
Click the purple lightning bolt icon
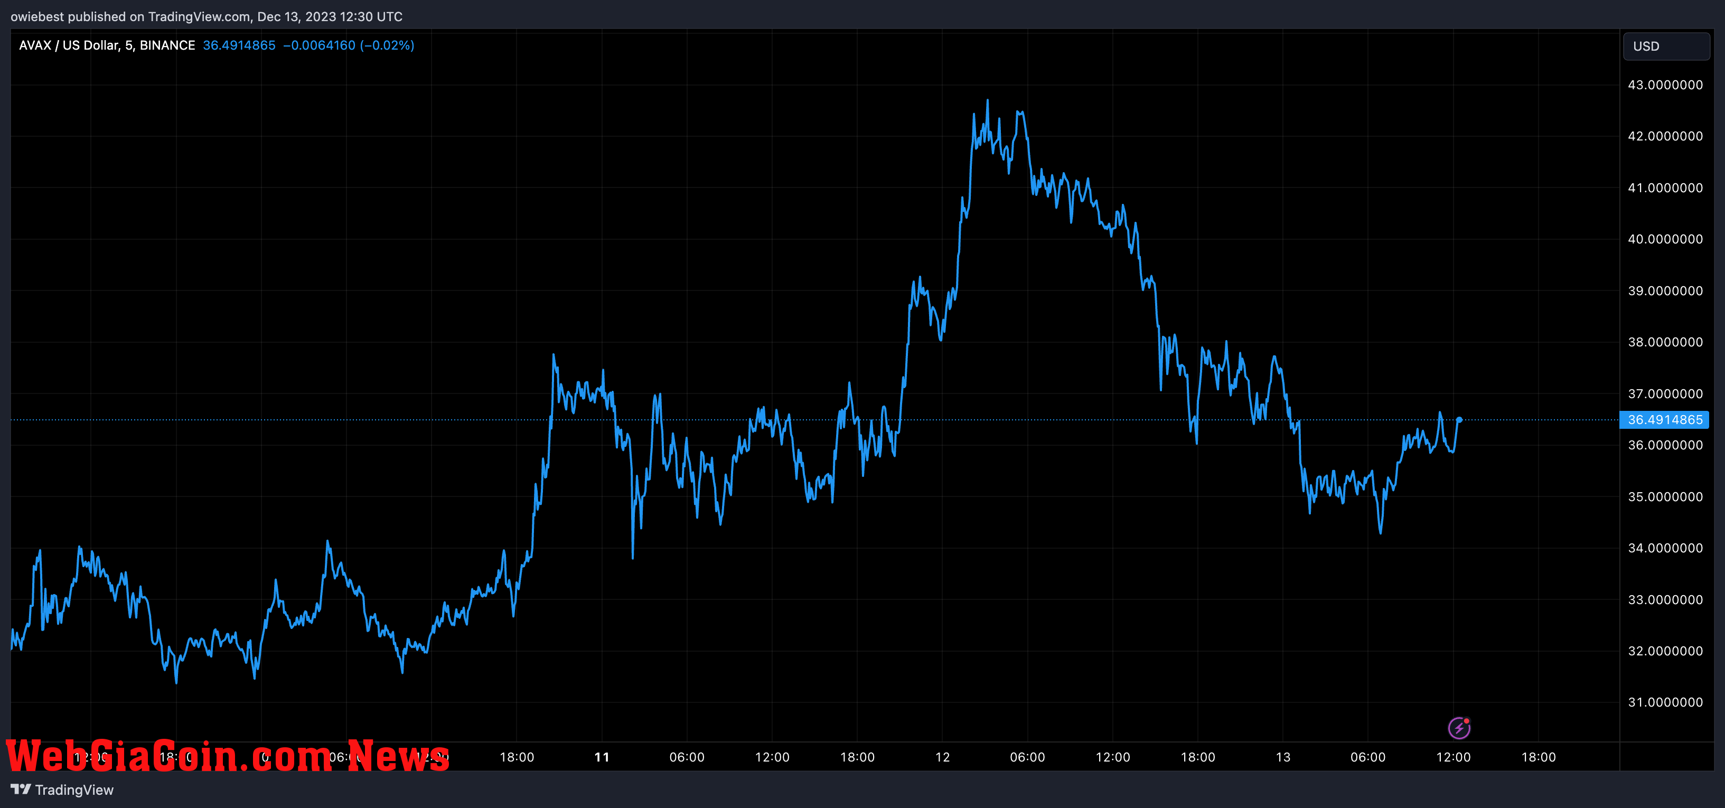tap(1459, 728)
